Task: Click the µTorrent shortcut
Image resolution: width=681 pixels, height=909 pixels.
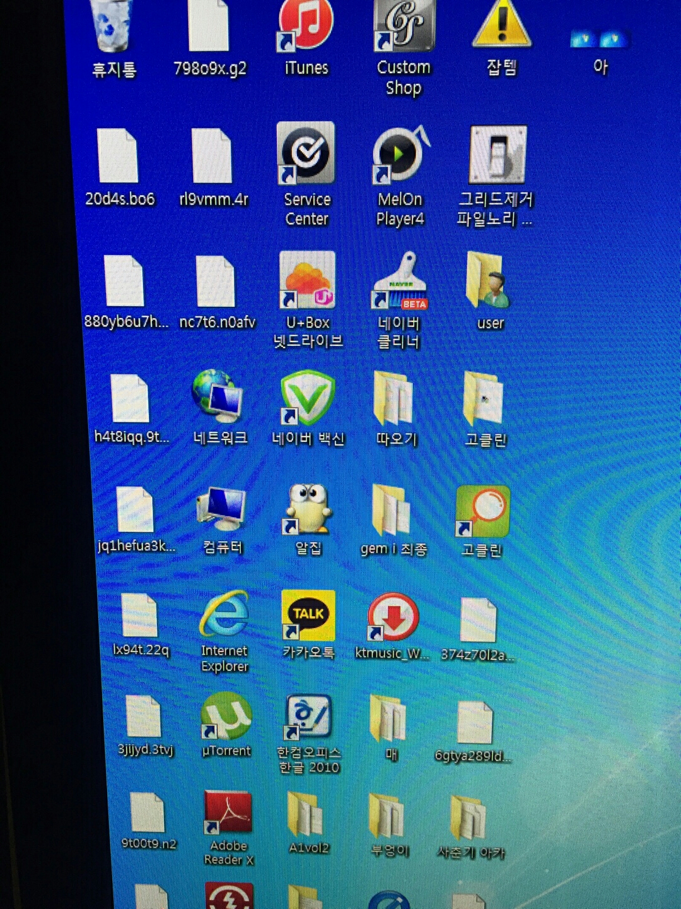Action: click(x=226, y=716)
